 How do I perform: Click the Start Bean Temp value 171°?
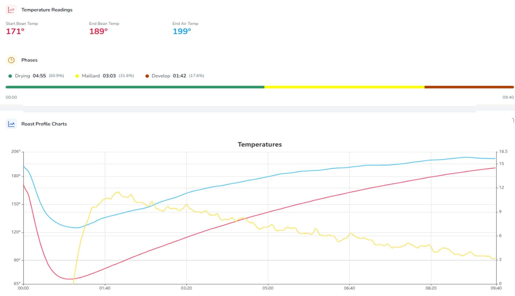point(15,31)
